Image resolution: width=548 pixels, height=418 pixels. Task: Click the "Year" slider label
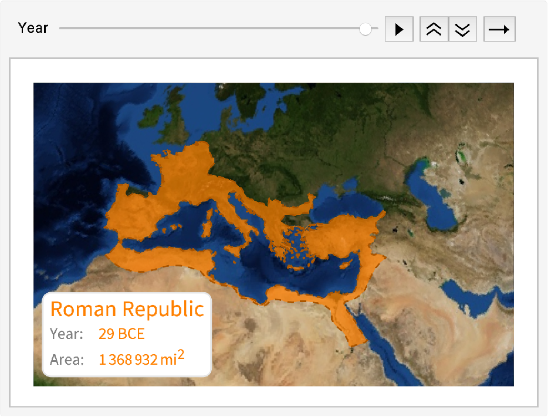point(33,28)
